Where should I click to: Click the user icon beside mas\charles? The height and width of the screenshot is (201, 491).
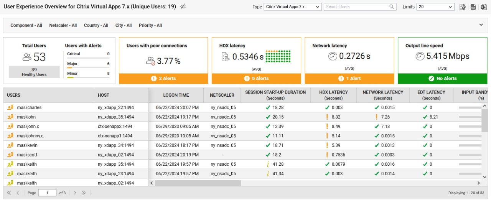pyautogui.click(x=10, y=108)
